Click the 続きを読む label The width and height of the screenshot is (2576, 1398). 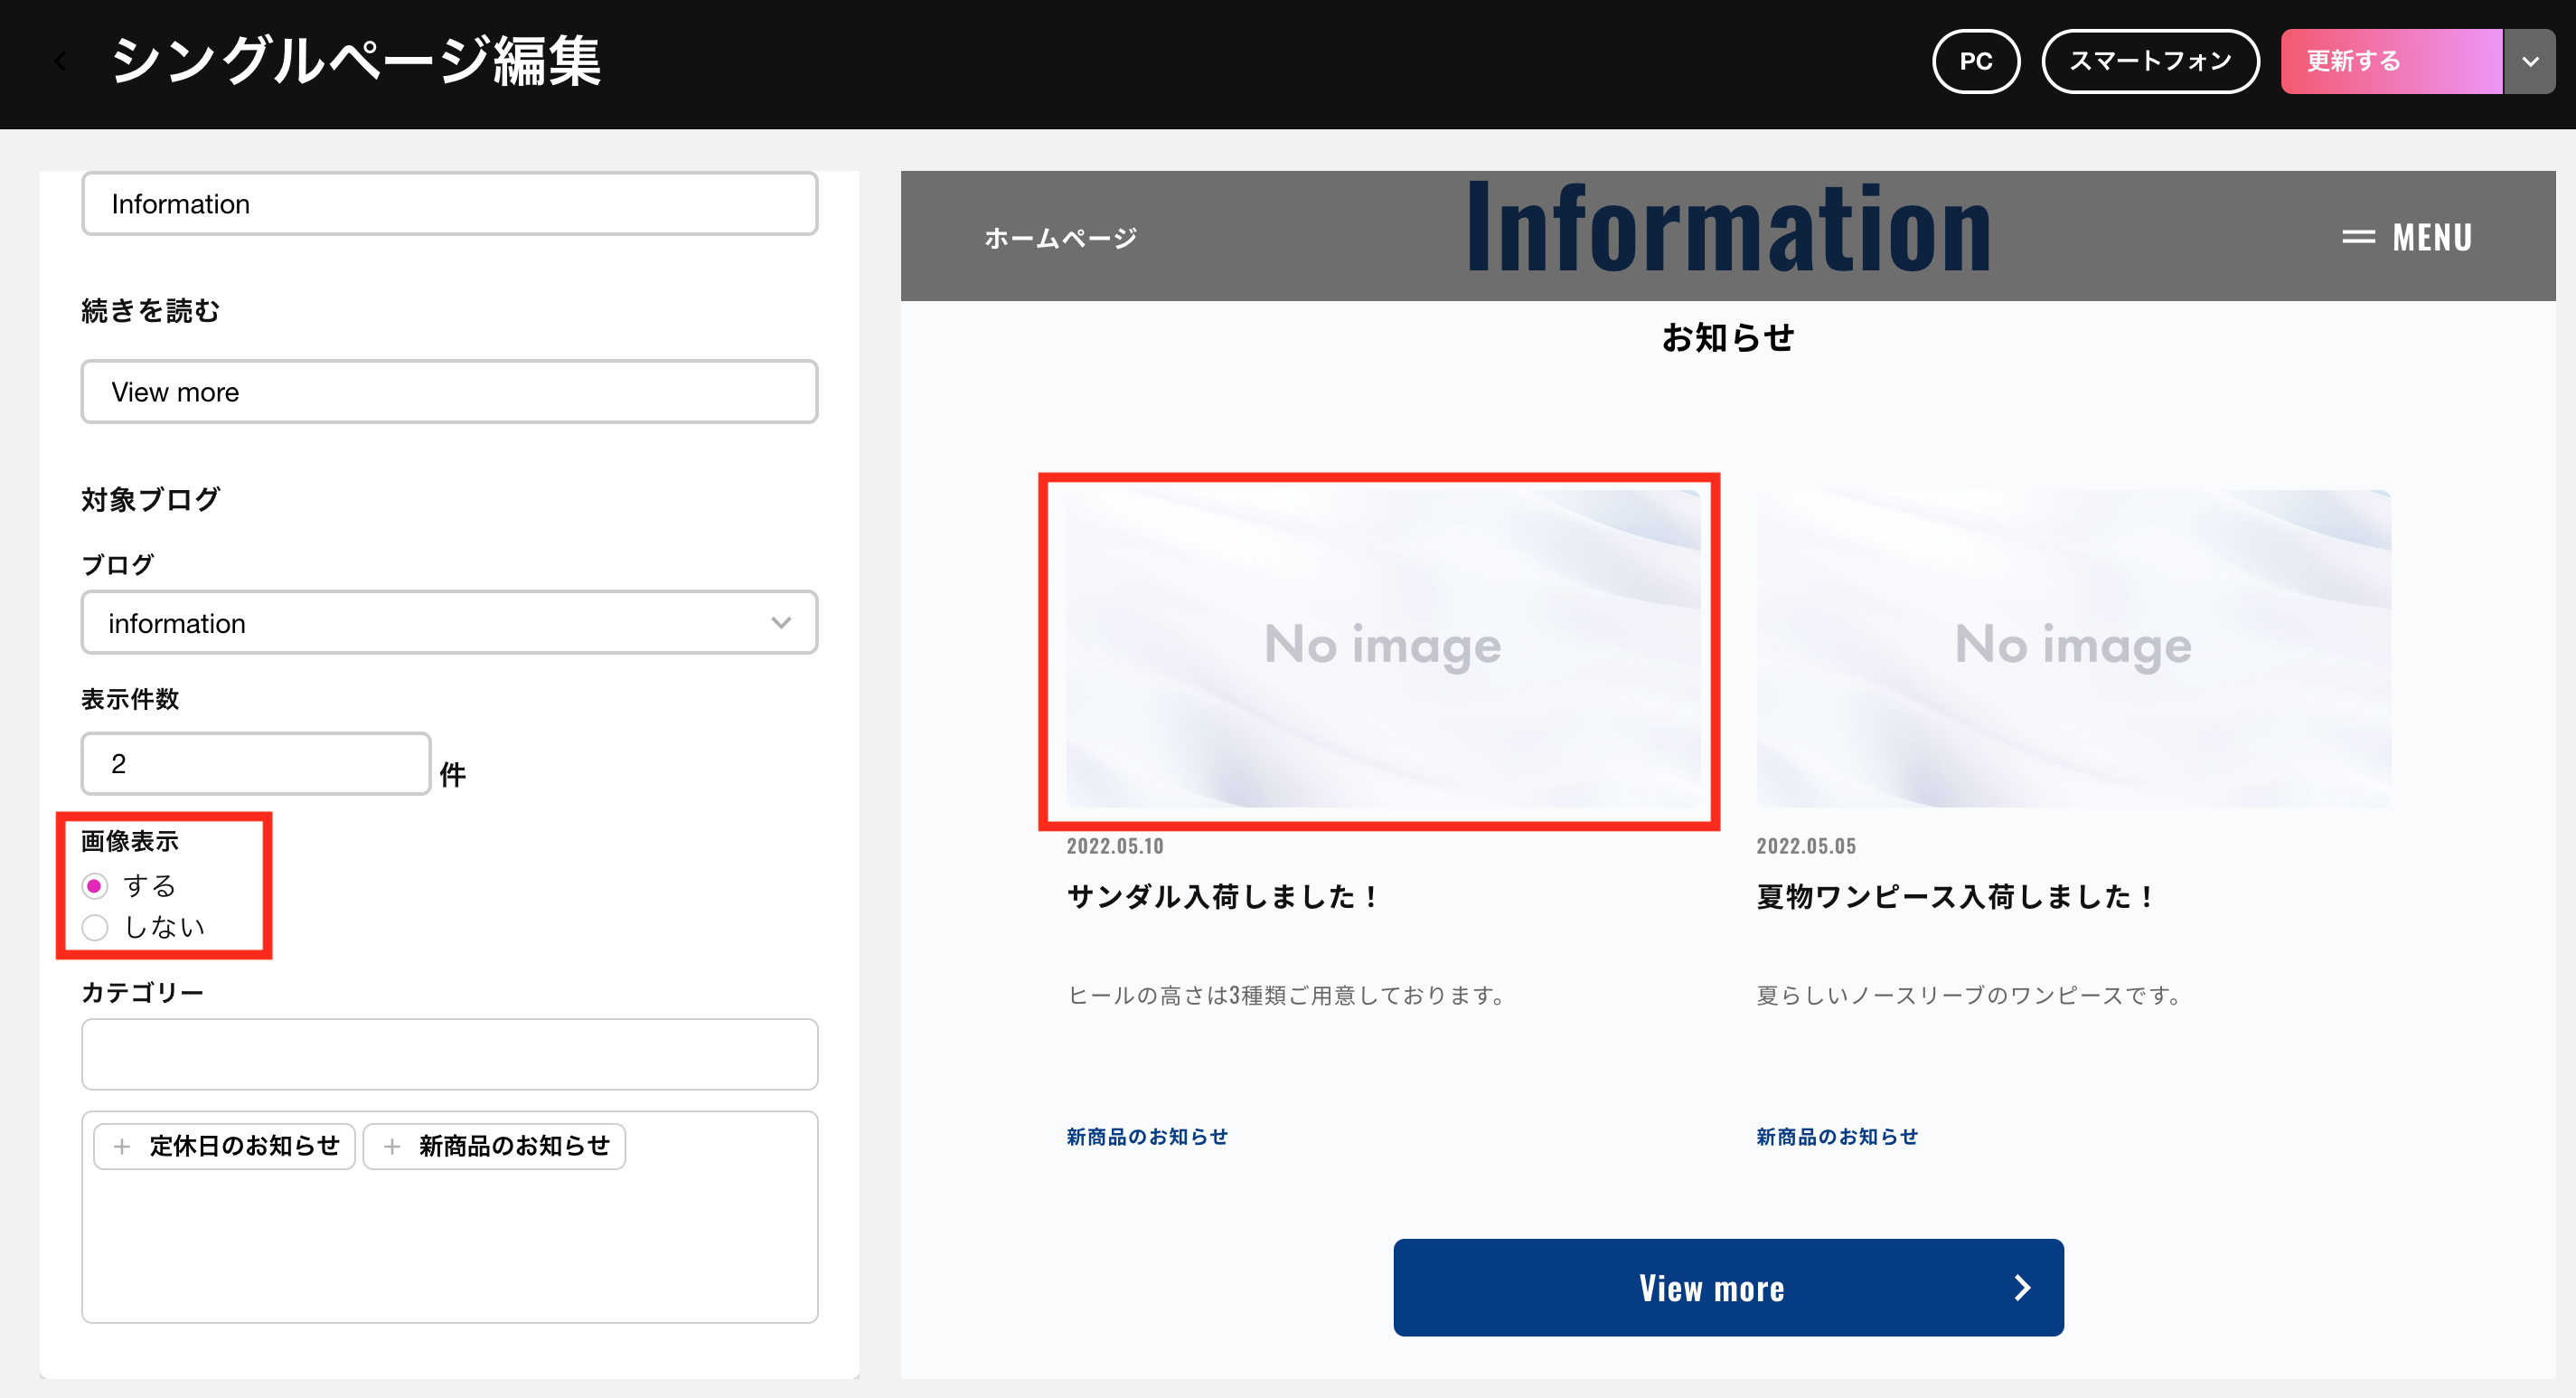pyautogui.click(x=150, y=310)
